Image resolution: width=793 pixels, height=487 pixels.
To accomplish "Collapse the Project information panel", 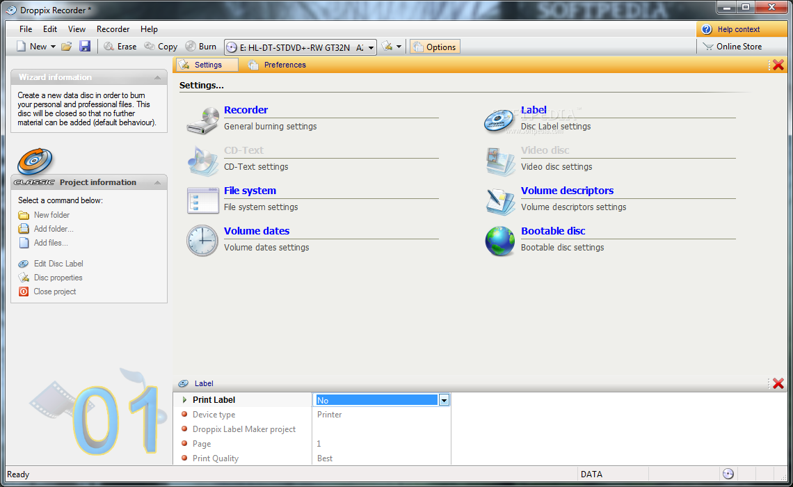I will pos(157,182).
